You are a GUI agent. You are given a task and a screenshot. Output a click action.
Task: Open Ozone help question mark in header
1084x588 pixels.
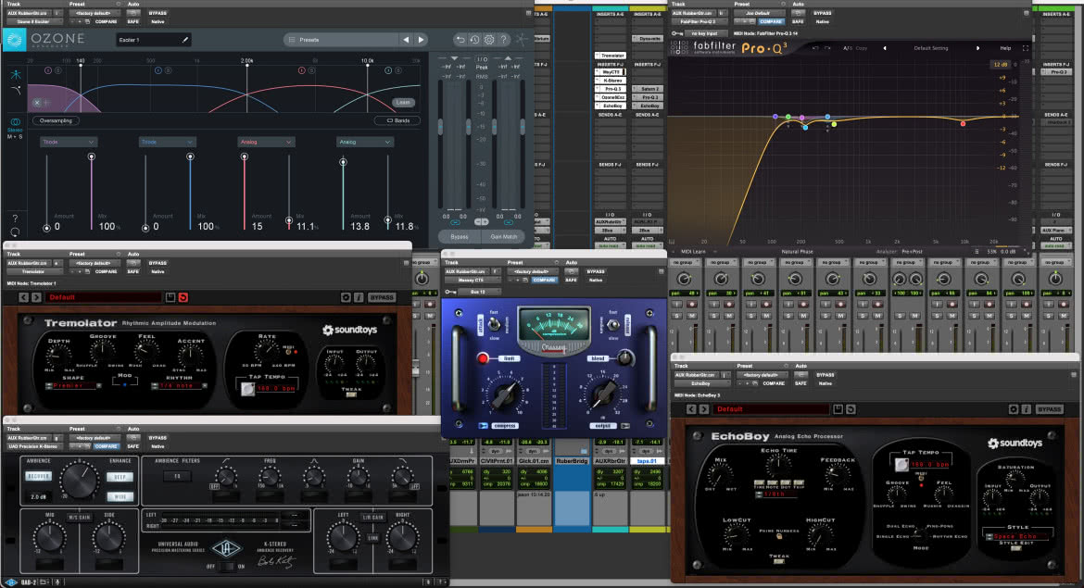[x=503, y=40]
